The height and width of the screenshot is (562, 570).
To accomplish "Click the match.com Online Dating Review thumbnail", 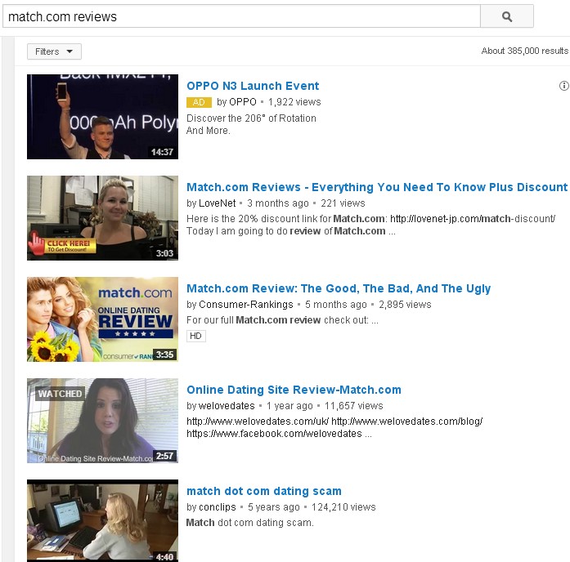I will click(x=102, y=319).
